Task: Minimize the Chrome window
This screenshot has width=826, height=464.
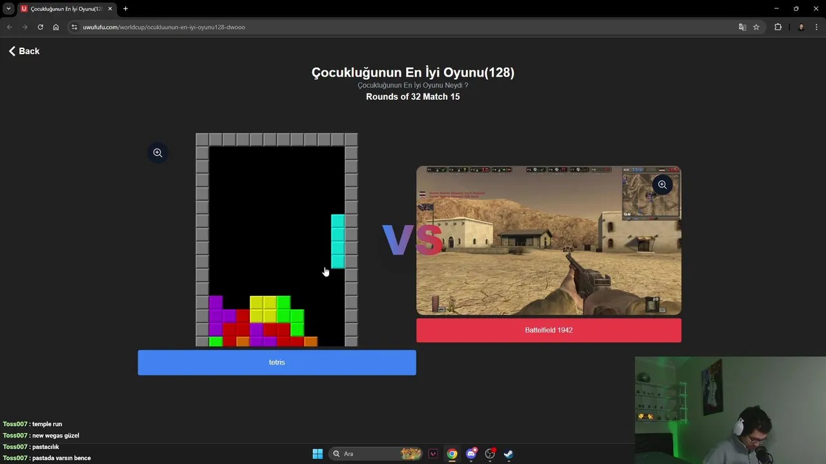Action: click(776, 9)
